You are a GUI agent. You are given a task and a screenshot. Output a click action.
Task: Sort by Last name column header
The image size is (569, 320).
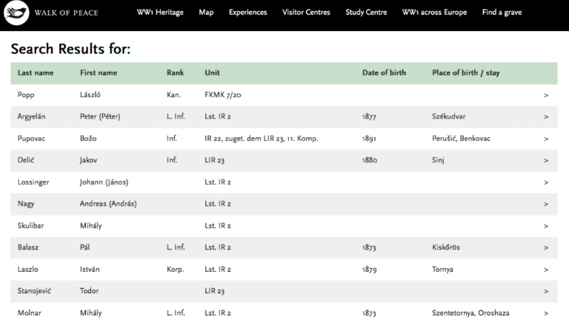[36, 73]
